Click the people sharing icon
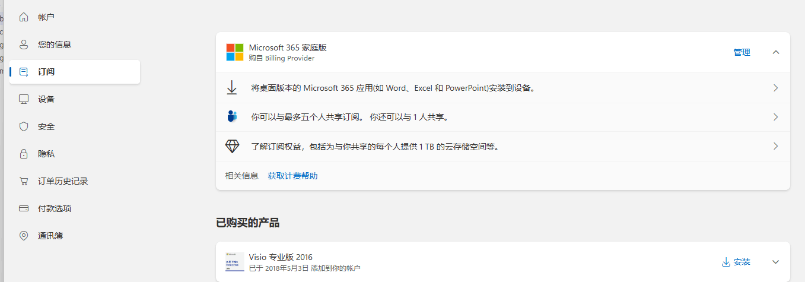Screen dimensions: 805x282 pyautogui.click(x=232, y=116)
